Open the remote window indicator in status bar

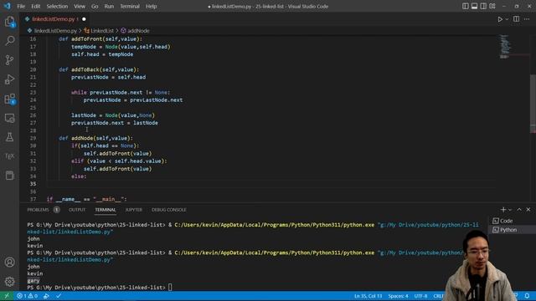tap(7, 296)
